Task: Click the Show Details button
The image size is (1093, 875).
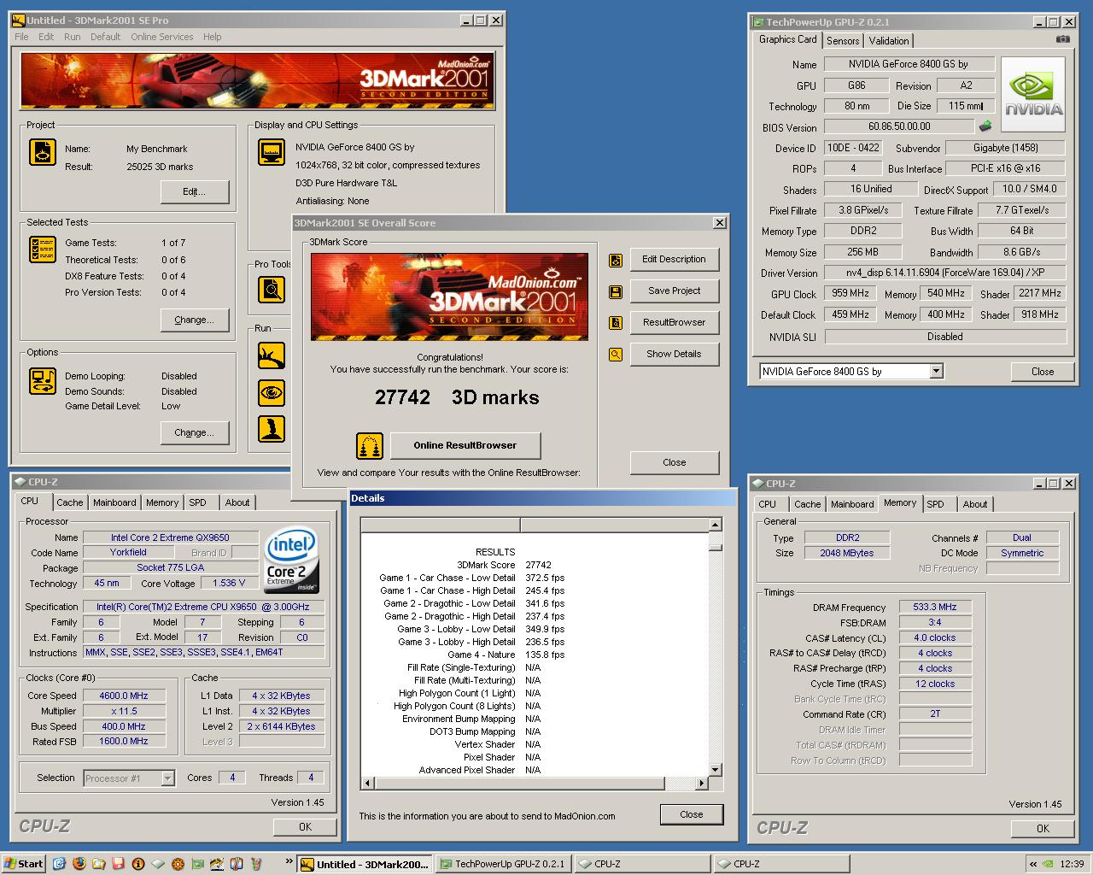Action: [675, 354]
